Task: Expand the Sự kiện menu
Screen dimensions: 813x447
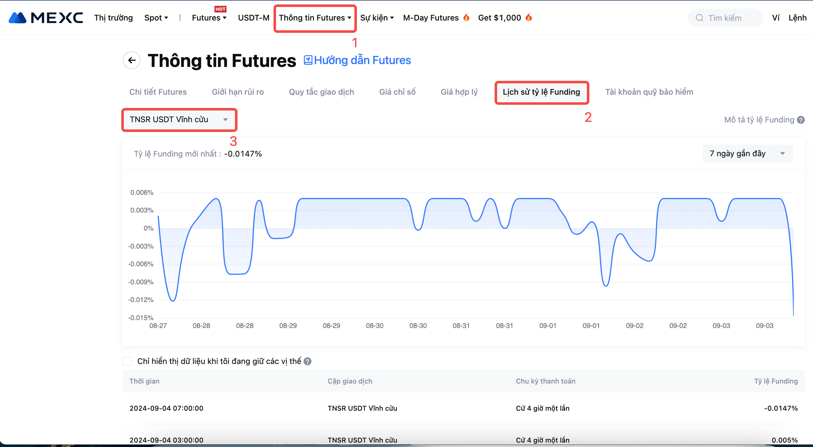Action: point(377,18)
